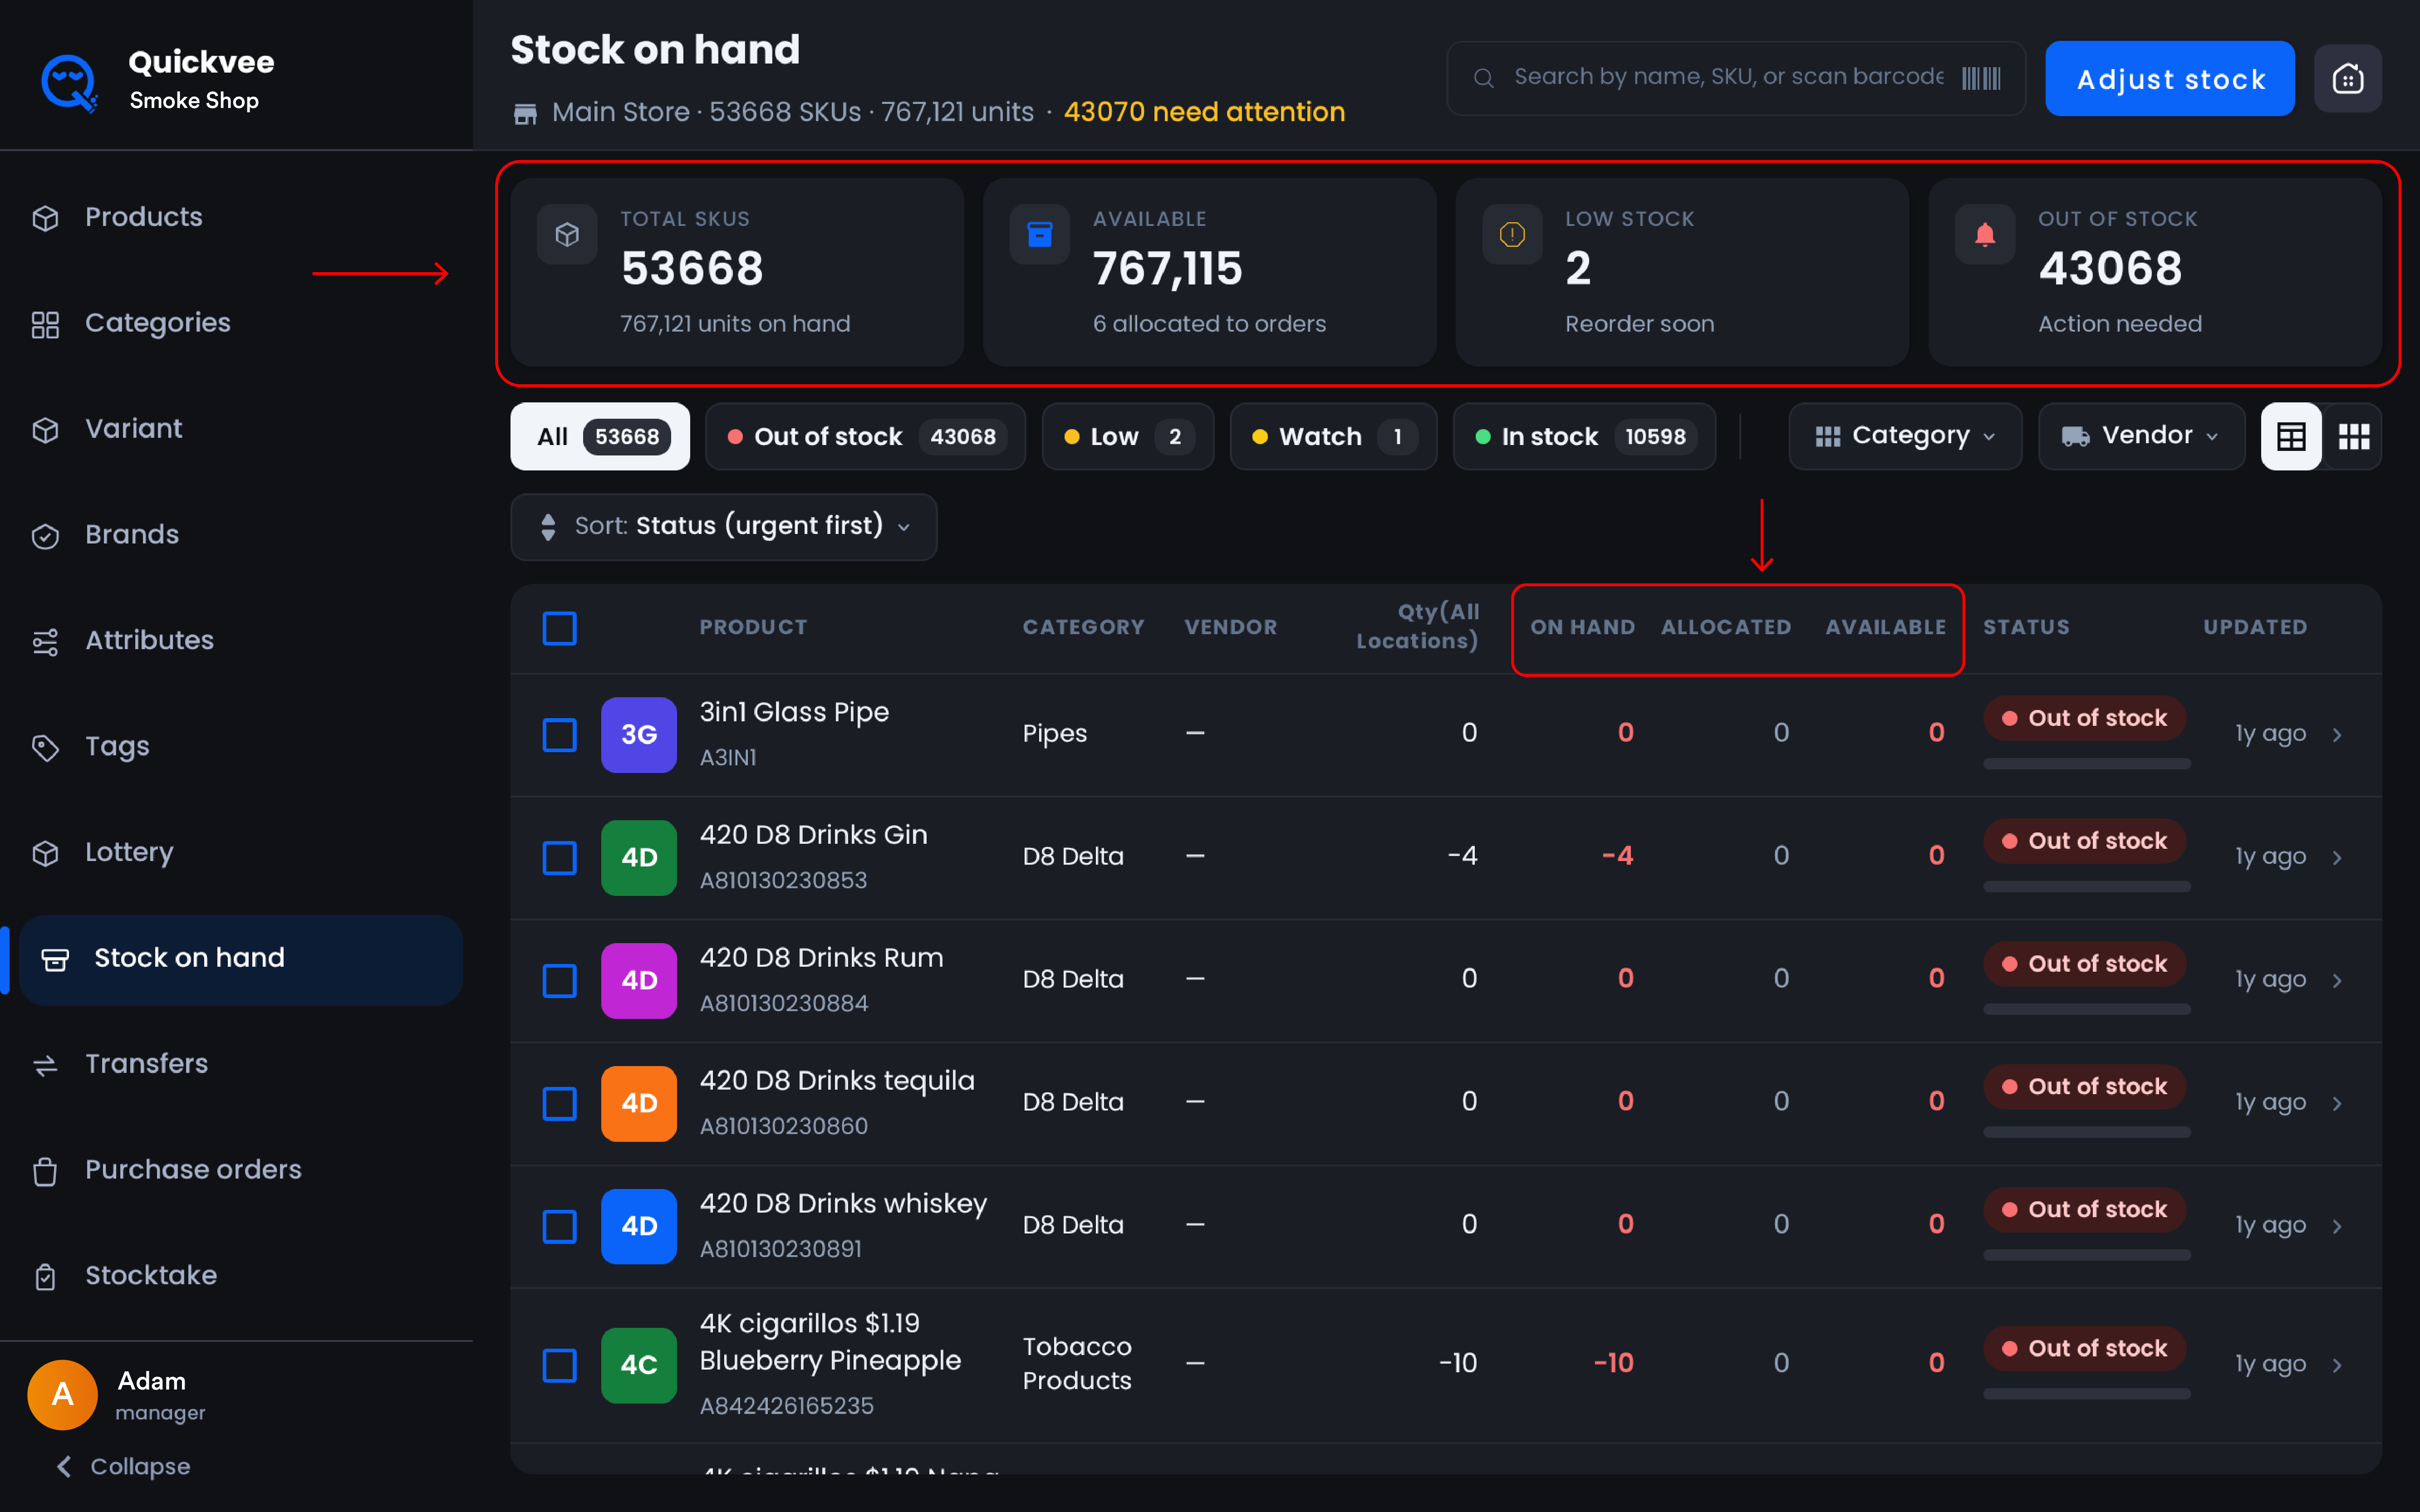
Task: Click the Tags icon in sidebar
Action: (46, 747)
